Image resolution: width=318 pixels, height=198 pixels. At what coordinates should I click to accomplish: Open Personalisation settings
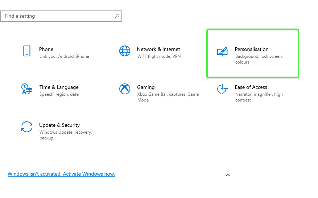252,49
